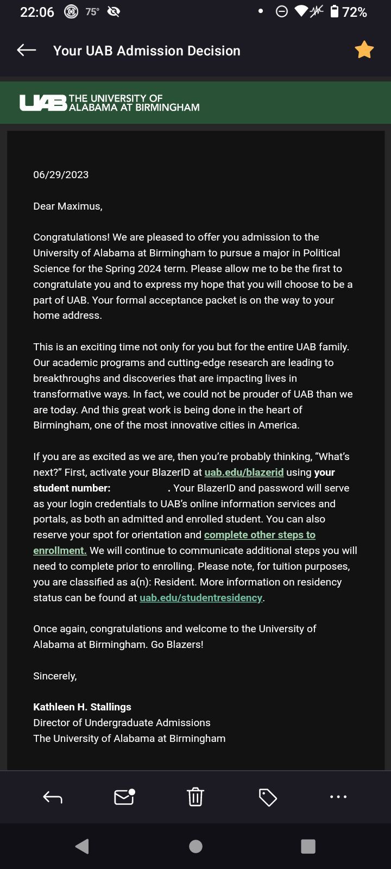Screen dimensions: 391x869
Task: Tap the reply arrow in the bottom toolbar
Action: coord(53,797)
